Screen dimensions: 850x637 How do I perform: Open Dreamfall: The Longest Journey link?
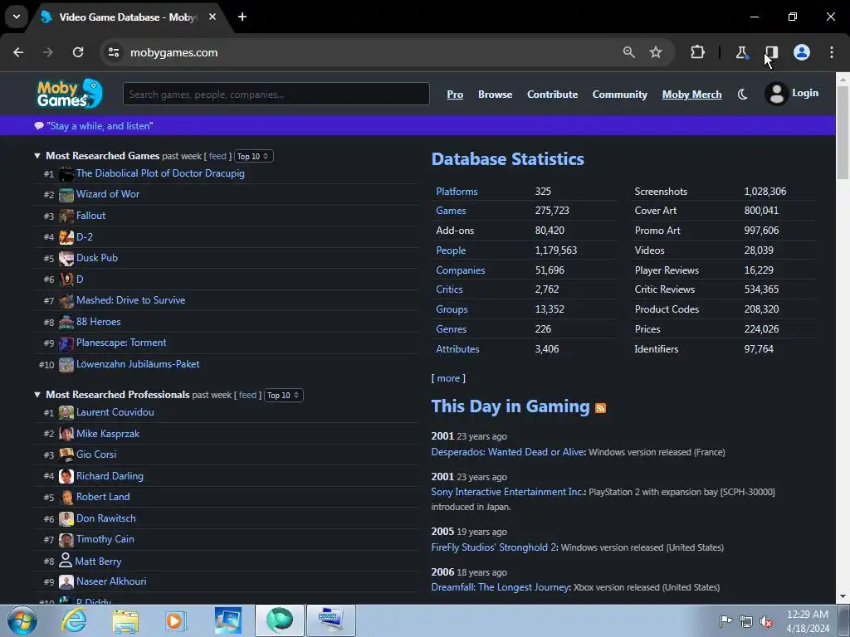(x=501, y=587)
